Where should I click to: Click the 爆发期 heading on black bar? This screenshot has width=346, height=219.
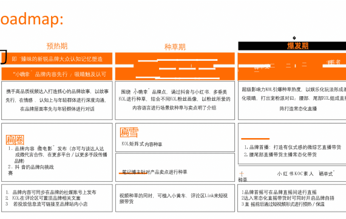[x=297, y=46]
